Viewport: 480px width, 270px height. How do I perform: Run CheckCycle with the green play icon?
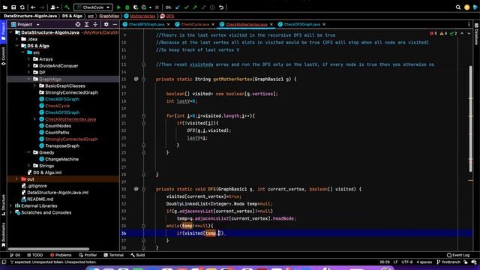(x=118, y=7)
